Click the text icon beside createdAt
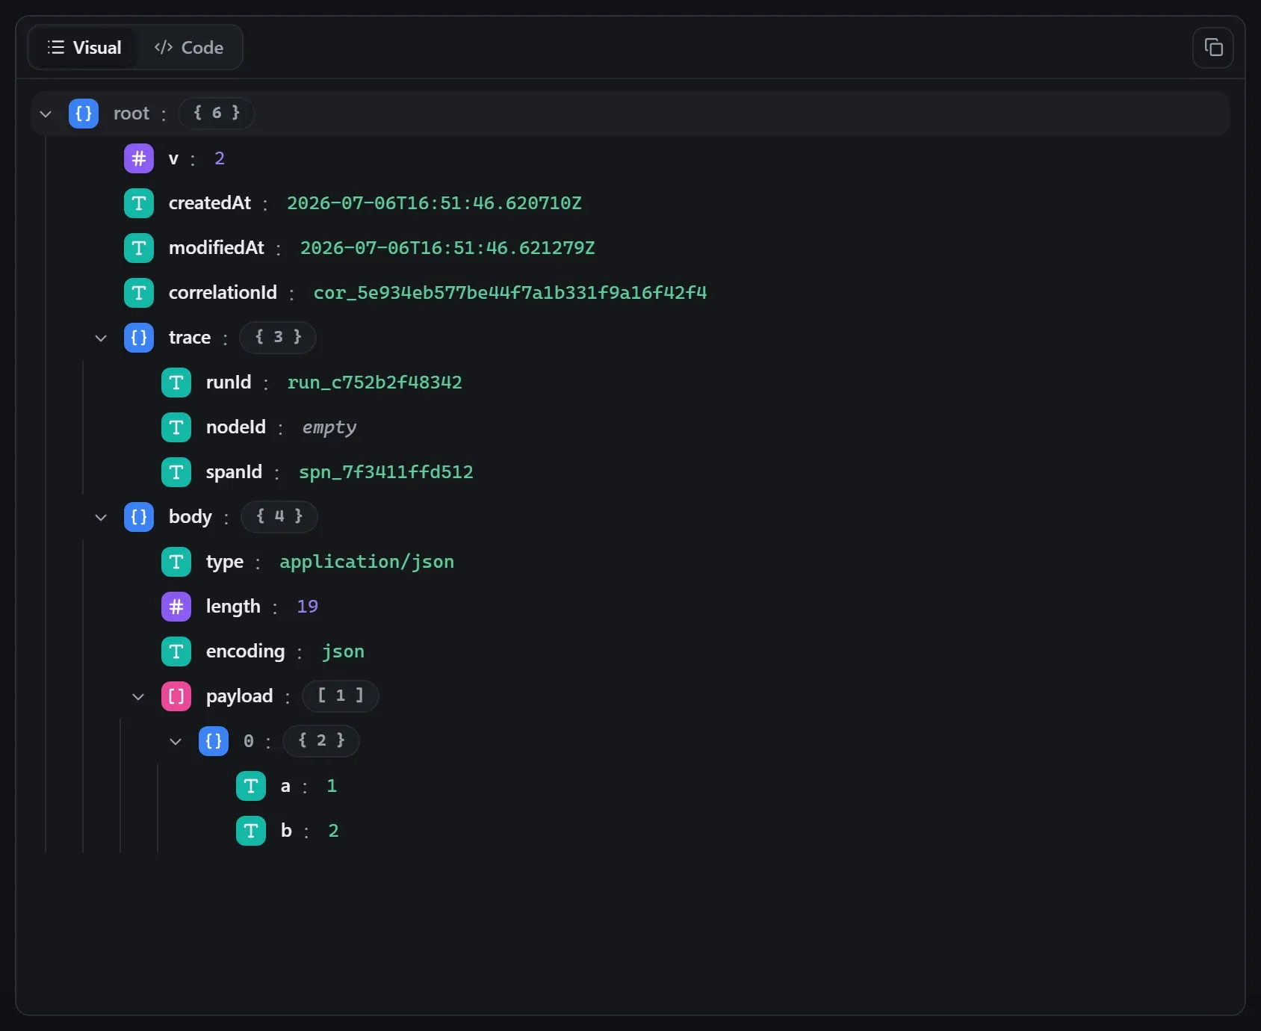Image resolution: width=1261 pixels, height=1031 pixels. tap(139, 203)
